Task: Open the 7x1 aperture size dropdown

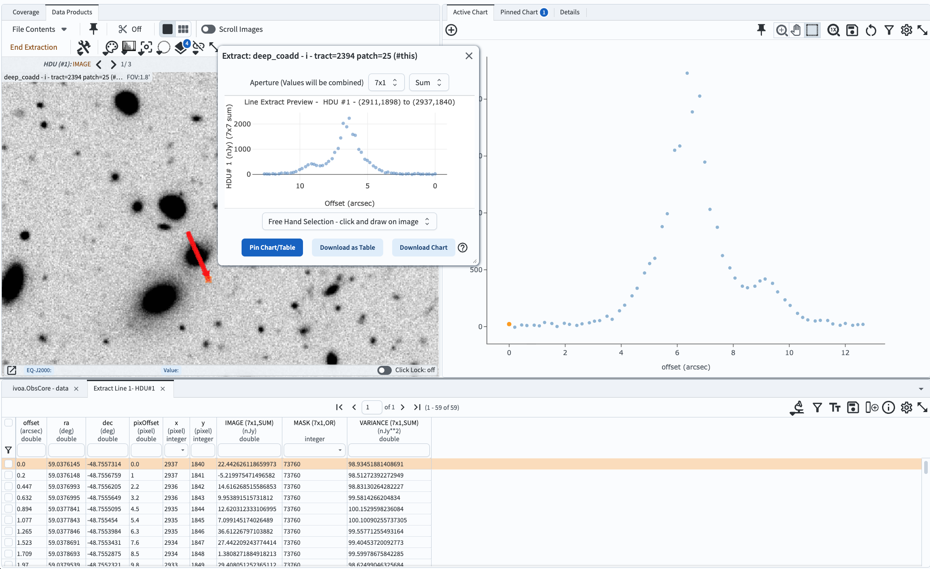Action: [x=386, y=83]
